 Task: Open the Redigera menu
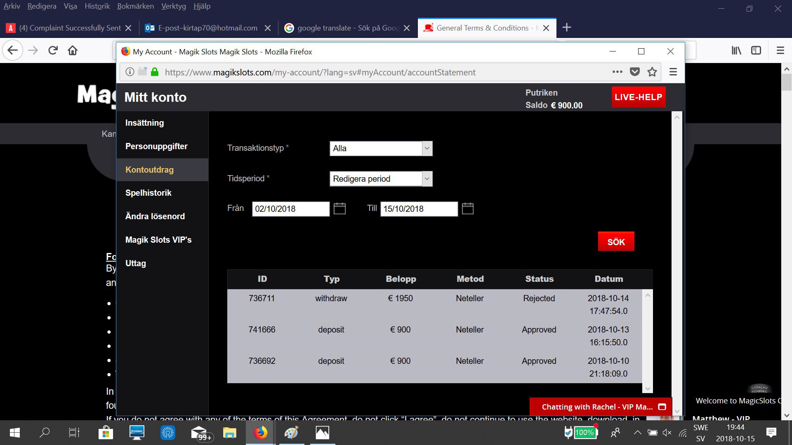pyautogui.click(x=42, y=6)
